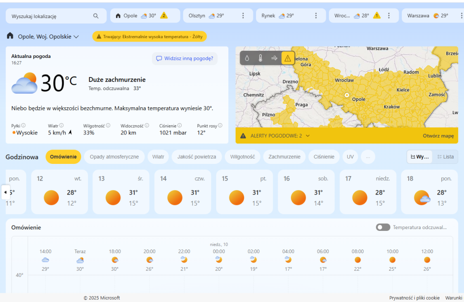Select the wind map layer icon
This screenshot has height=302, width=464.
(x=274, y=58)
